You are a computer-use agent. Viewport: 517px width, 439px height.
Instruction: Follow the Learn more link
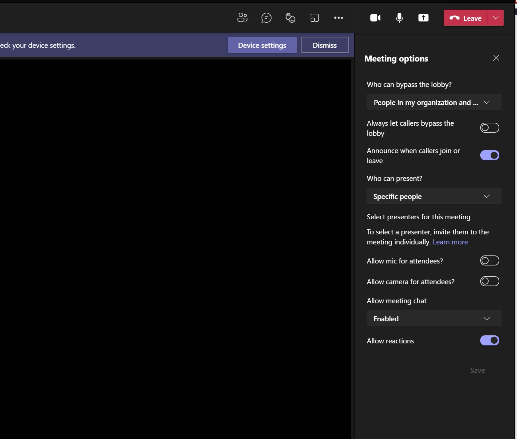(x=450, y=242)
